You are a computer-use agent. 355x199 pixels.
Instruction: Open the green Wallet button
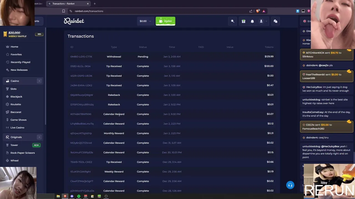pyautogui.click(x=165, y=21)
